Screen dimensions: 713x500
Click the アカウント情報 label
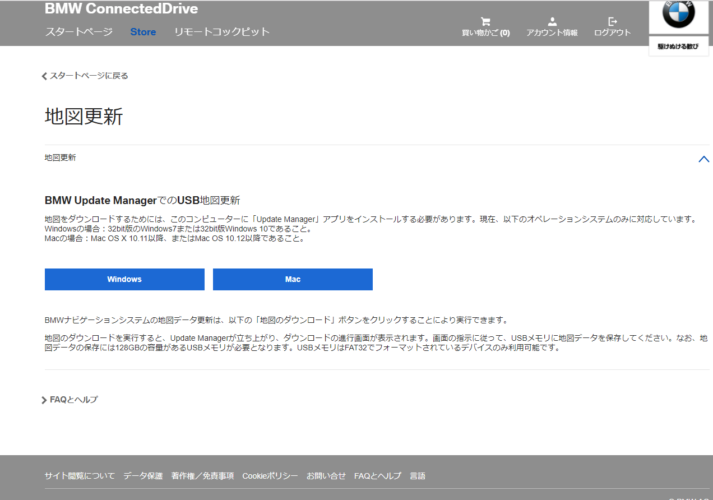pos(552,33)
